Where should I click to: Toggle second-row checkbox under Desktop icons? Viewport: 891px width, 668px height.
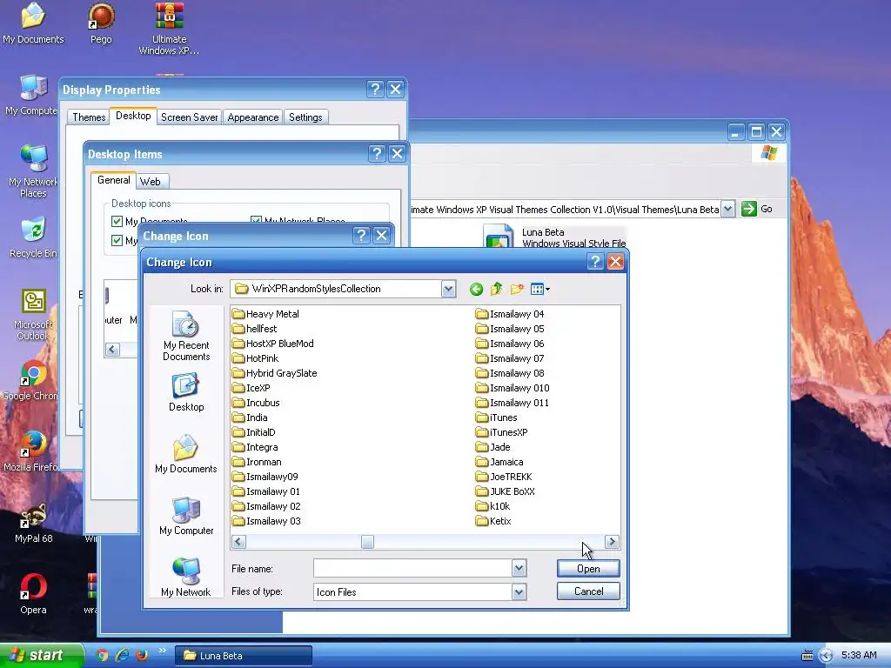pyautogui.click(x=117, y=240)
